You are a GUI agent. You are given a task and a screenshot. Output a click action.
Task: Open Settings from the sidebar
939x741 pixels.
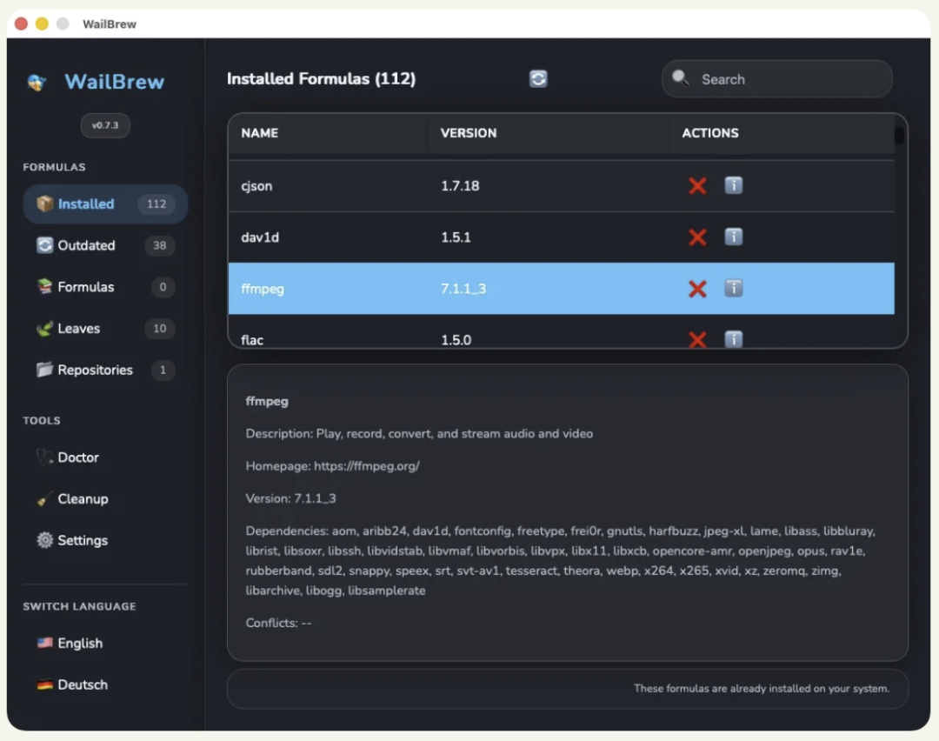(83, 540)
